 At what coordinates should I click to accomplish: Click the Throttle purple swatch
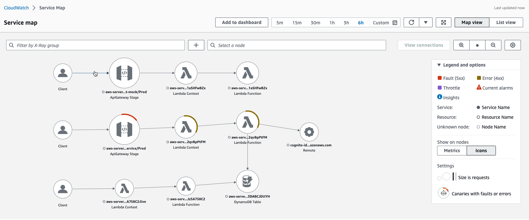pos(440,88)
